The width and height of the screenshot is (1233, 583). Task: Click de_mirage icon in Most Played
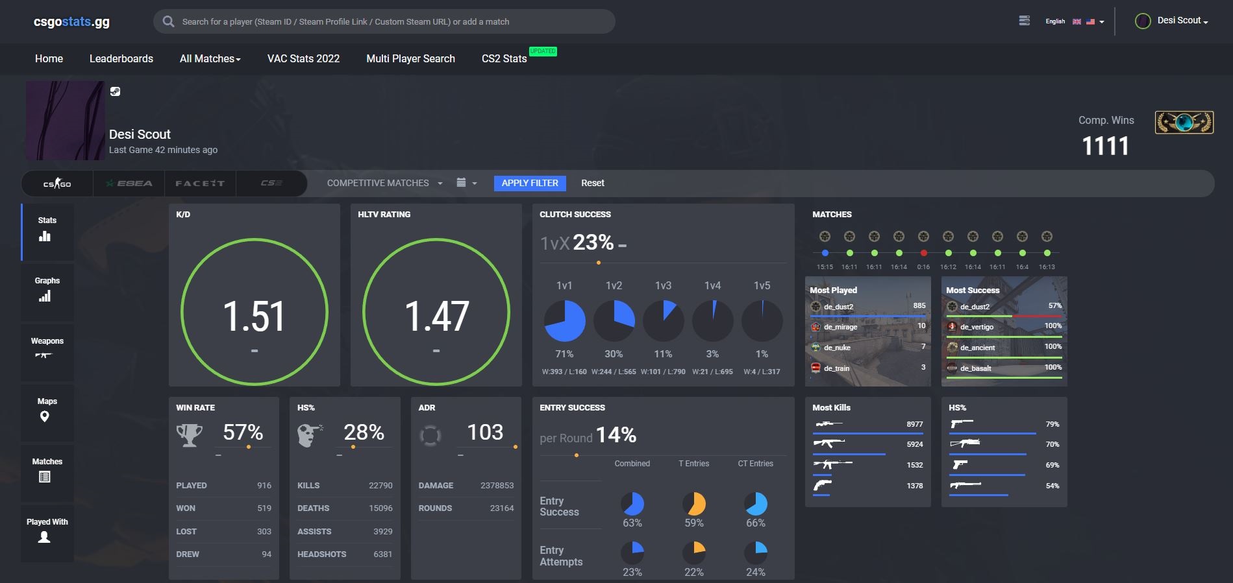point(816,327)
